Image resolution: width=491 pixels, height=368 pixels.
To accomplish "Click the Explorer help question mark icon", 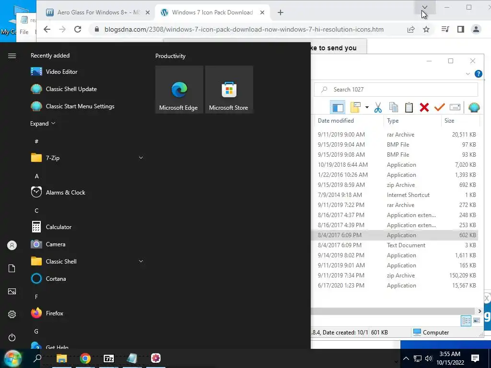I will click(x=478, y=74).
